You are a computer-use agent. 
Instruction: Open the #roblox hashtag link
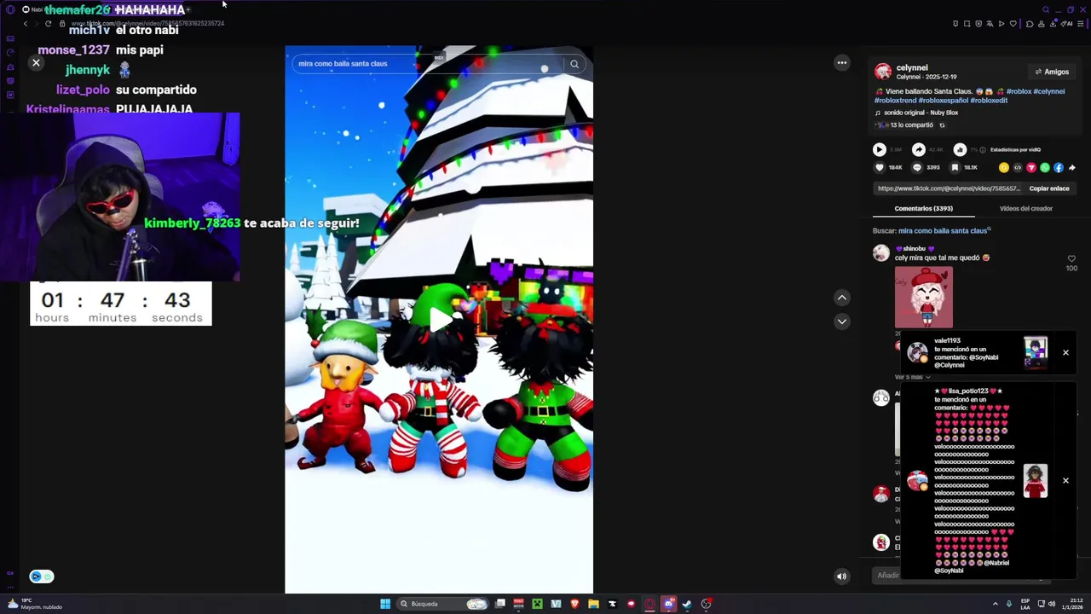click(1019, 91)
